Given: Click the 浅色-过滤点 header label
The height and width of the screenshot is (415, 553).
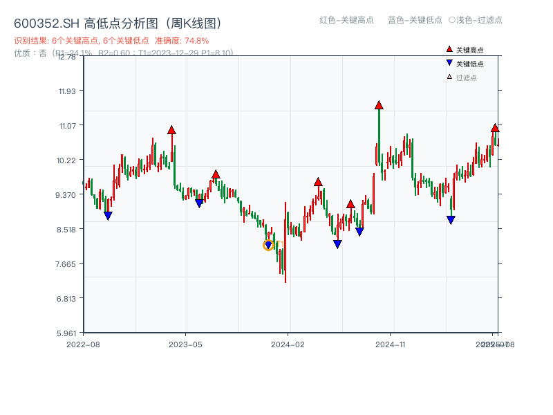Looking at the screenshot, I should point(479,20).
